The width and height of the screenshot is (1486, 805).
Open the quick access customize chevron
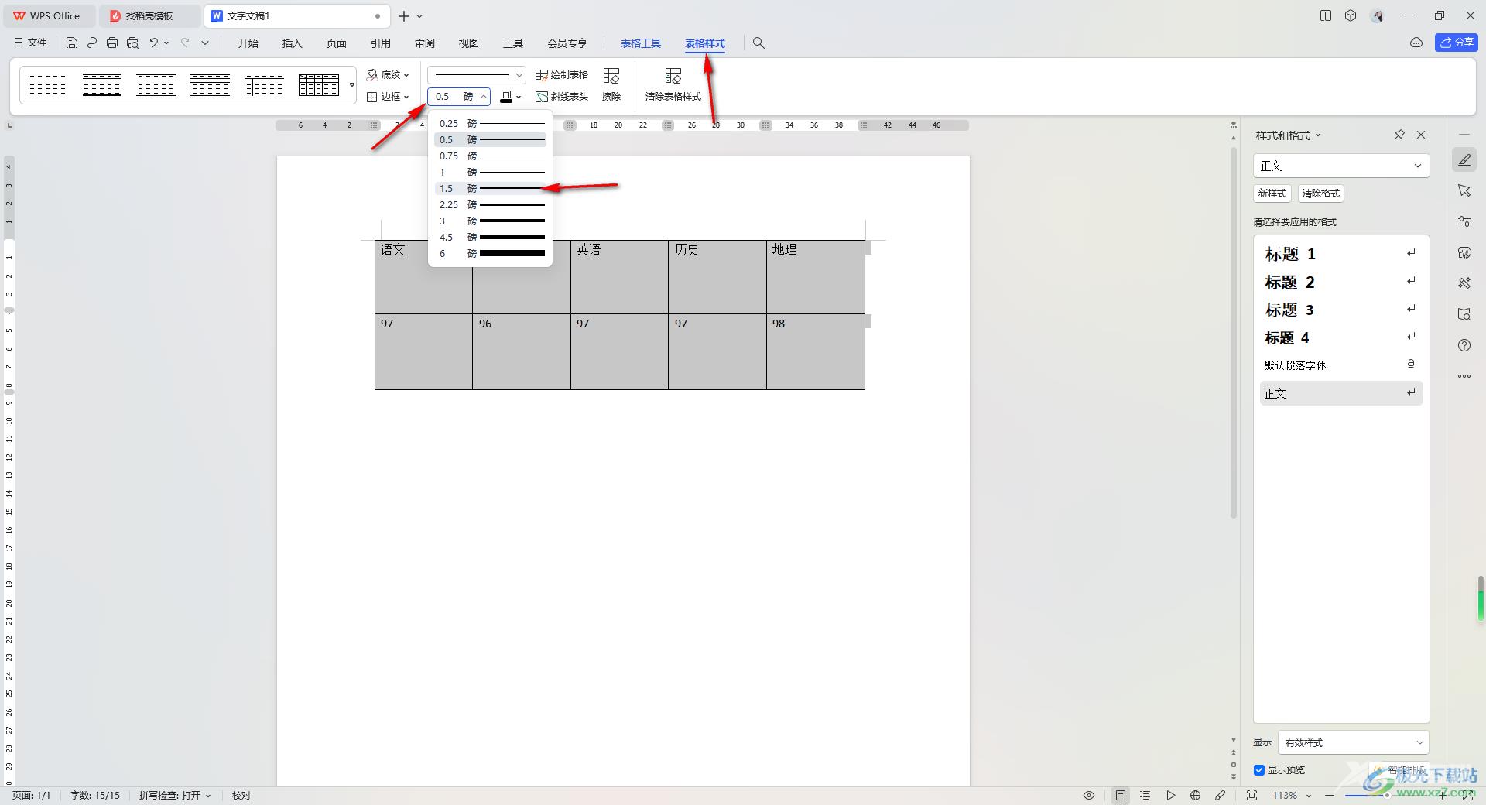pos(205,43)
